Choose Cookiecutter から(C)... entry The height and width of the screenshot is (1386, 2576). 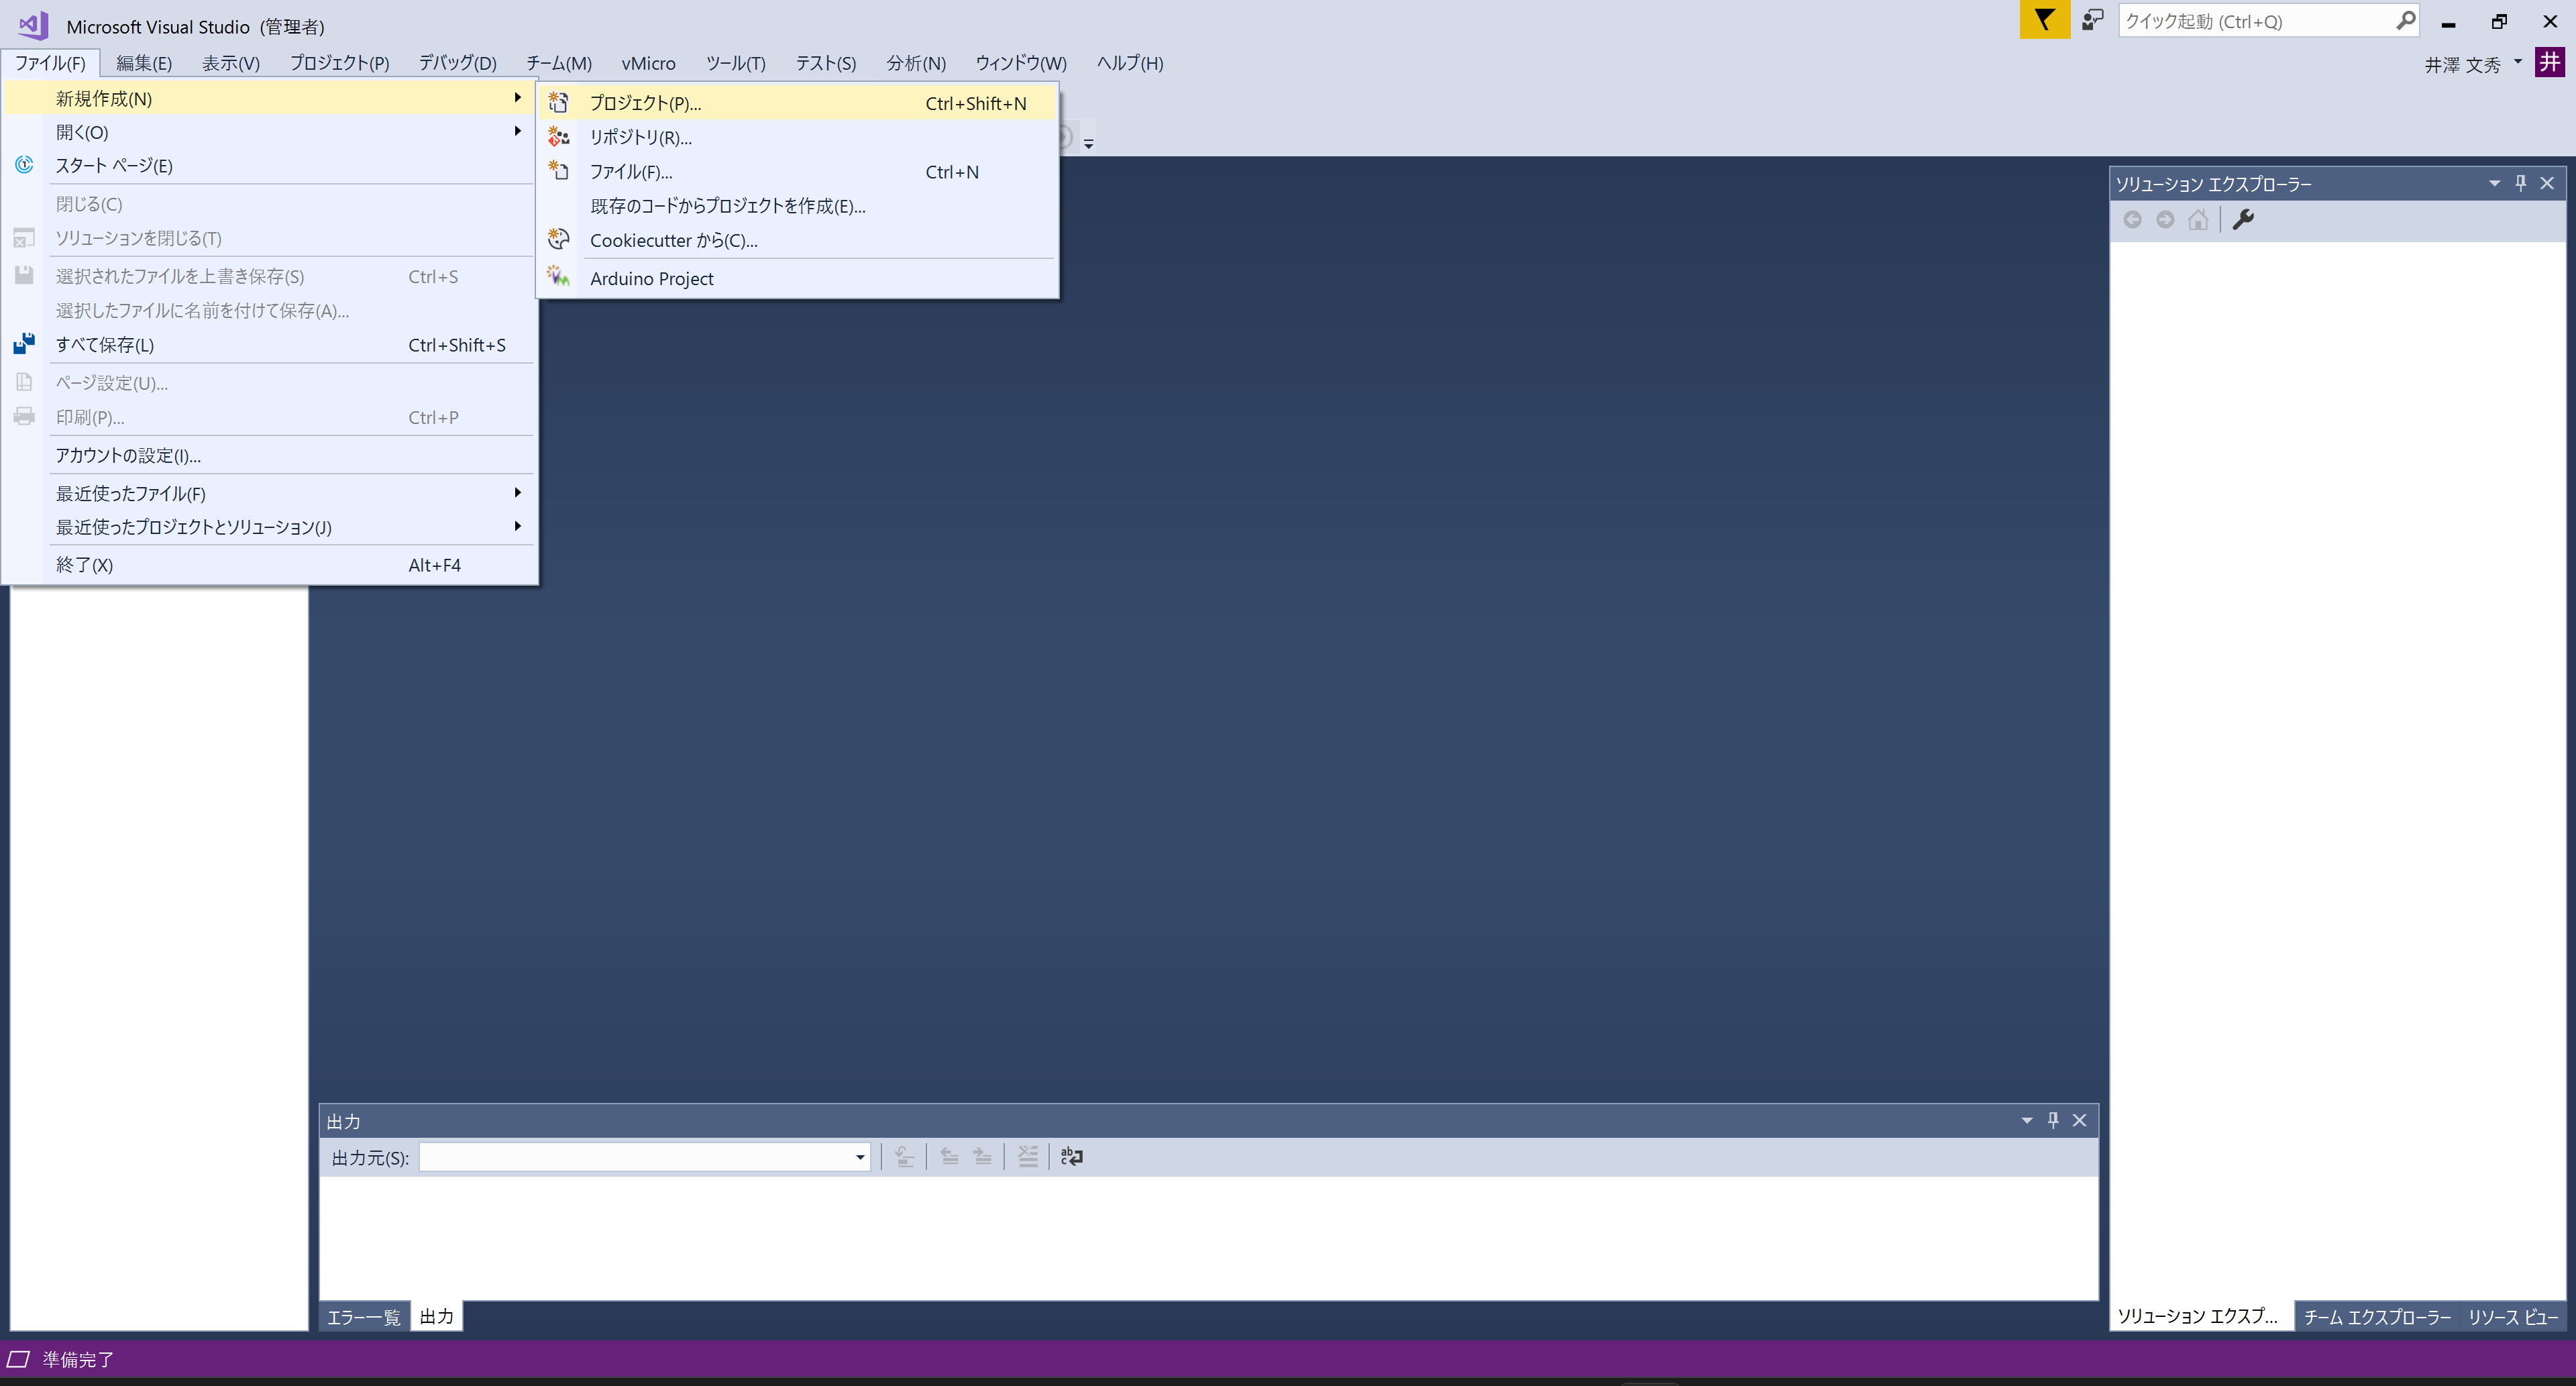[x=797, y=240]
